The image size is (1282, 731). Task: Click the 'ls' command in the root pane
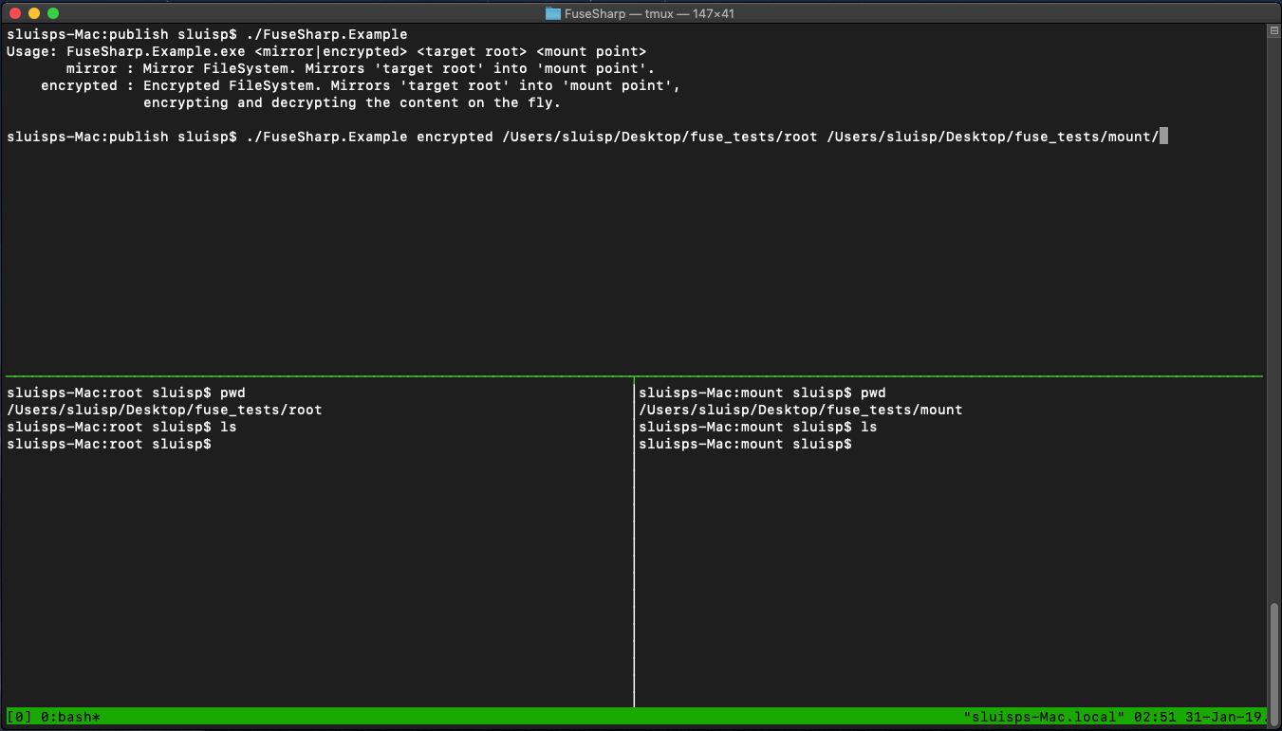(x=229, y=427)
